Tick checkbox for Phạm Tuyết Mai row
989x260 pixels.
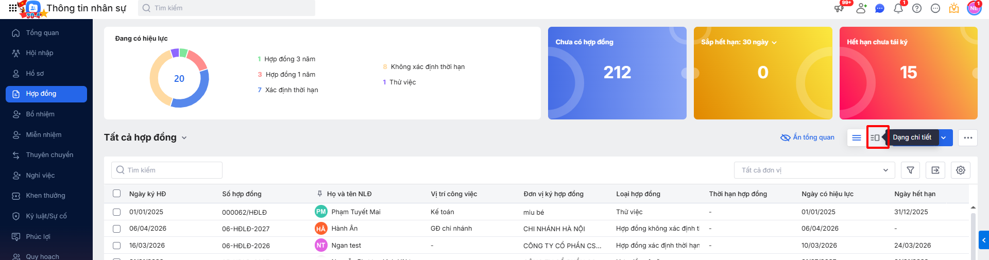tap(117, 212)
